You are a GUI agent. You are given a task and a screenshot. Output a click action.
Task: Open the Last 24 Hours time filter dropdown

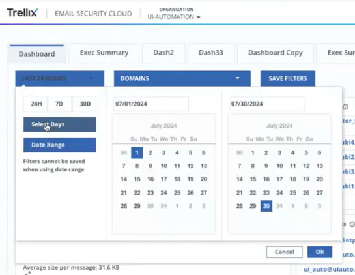[x=60, y=78]
